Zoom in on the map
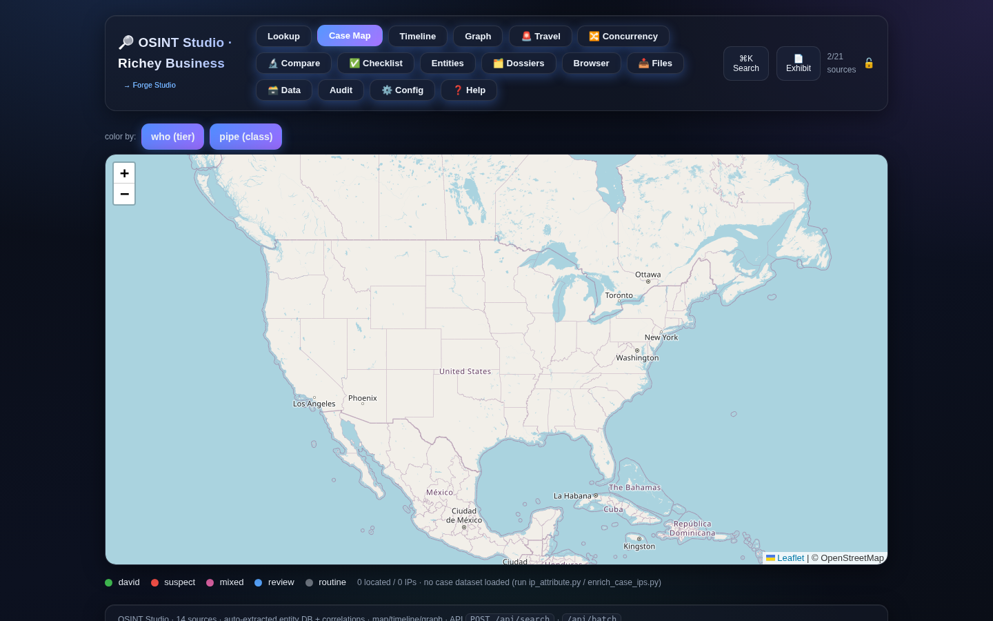 (124, 173)
